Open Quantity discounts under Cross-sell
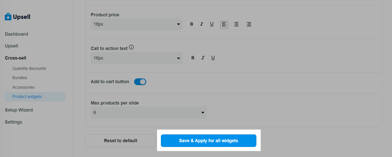The height and width of the screenshot is (157, 392). pos(29,68)
